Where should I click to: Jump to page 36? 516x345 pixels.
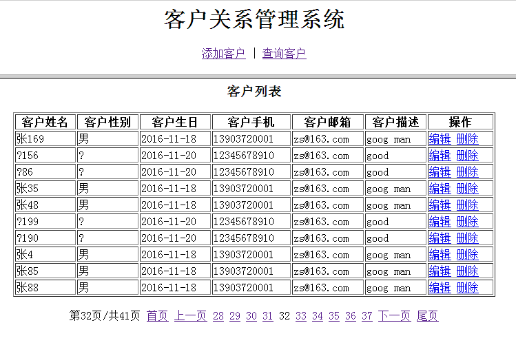point(351,316)
